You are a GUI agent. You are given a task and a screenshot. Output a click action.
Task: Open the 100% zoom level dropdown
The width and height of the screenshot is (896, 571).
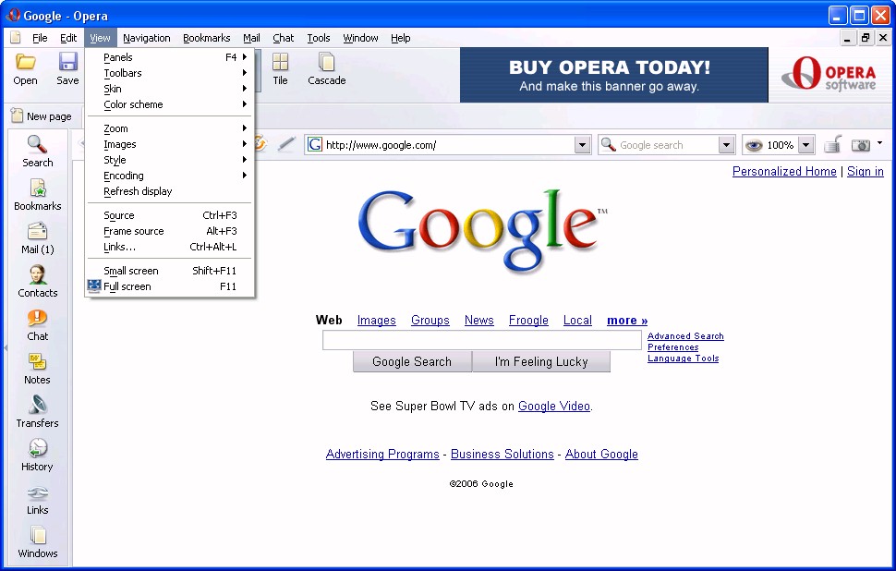pyautogui.click(x=806, y=145)
